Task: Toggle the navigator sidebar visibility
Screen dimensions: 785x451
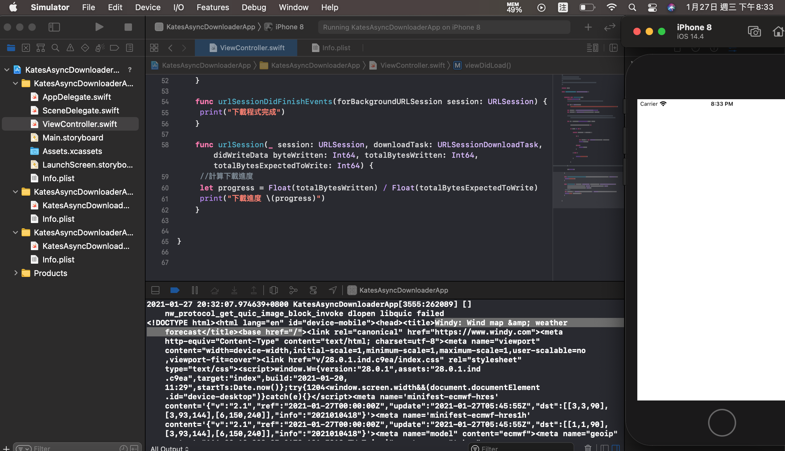Action: coord(54,27)
